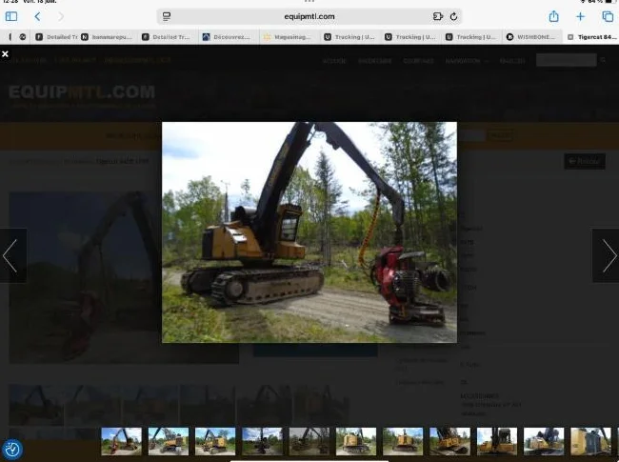Switch to the Découvrez... tab

click(227, 37)
